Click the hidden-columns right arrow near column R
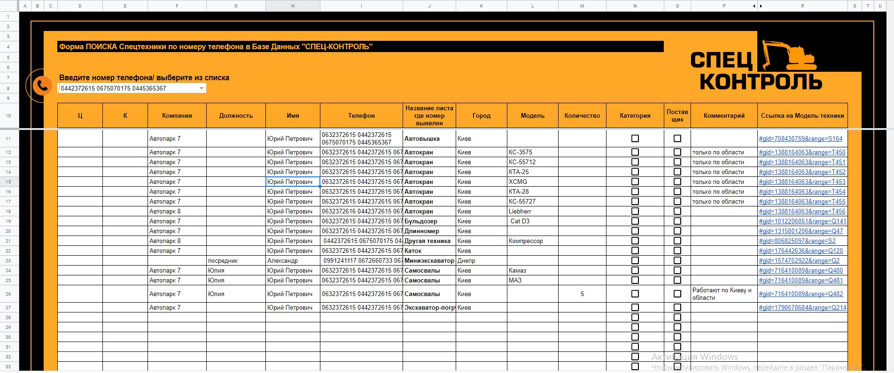This screenshot has height=373, width=894. click(761, 6)
